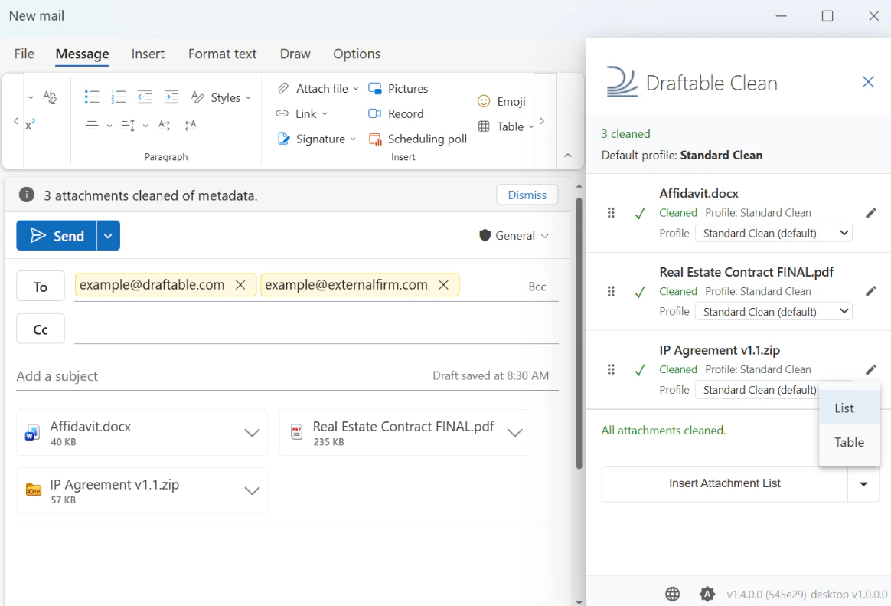Open Affidavit.docx profile dropdown
The height and width of the screenshot is (606, 891).
(x=773, y=233)
